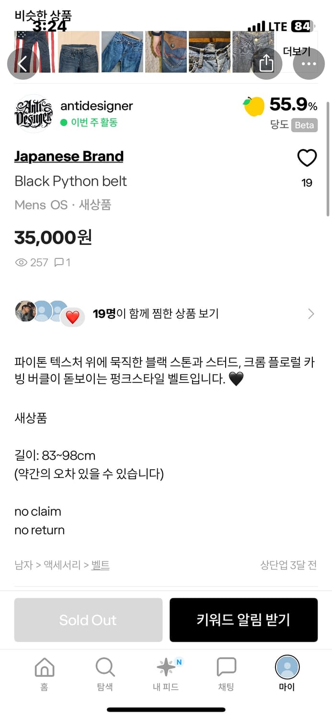
Task: Open the Chat tab (채팅)
Action: (x=226, y=673)
